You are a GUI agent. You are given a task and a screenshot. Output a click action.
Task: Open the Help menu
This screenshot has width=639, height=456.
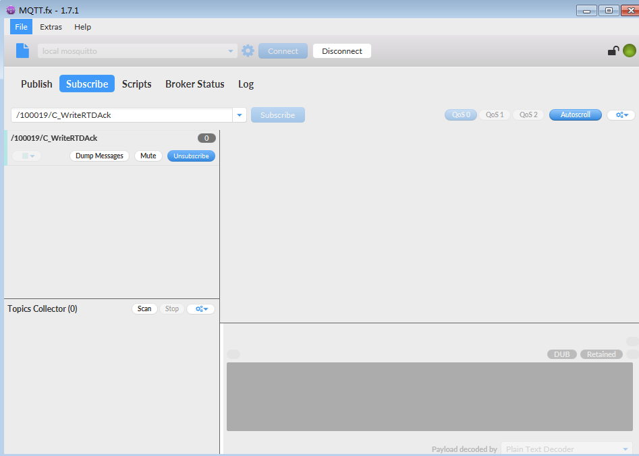pyautogui.click(x=83, y=27)
